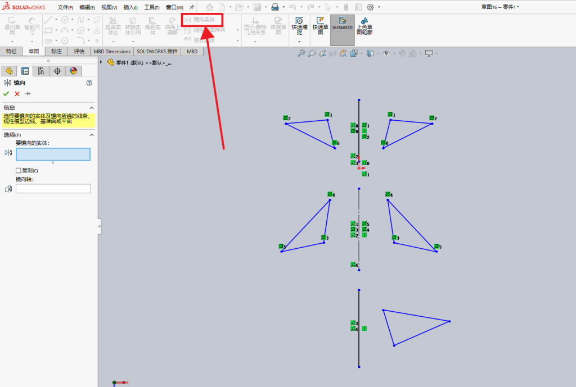The height and width of the screenshot is (387, 576).
Task: Click the options gear icon
Action: [370, 7]
